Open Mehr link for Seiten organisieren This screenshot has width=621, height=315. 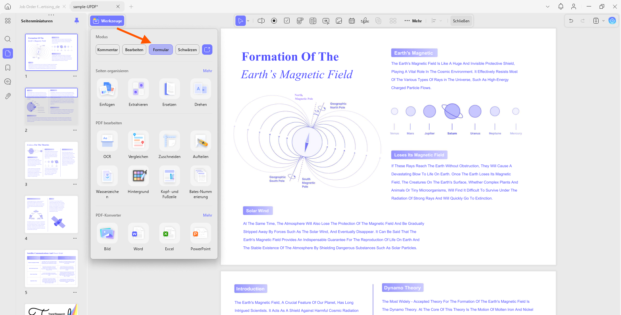pyautogui.click(x=208, y=71)
